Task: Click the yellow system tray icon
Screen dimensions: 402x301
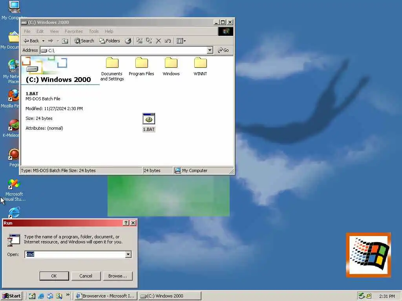Action: click(369, 296)
